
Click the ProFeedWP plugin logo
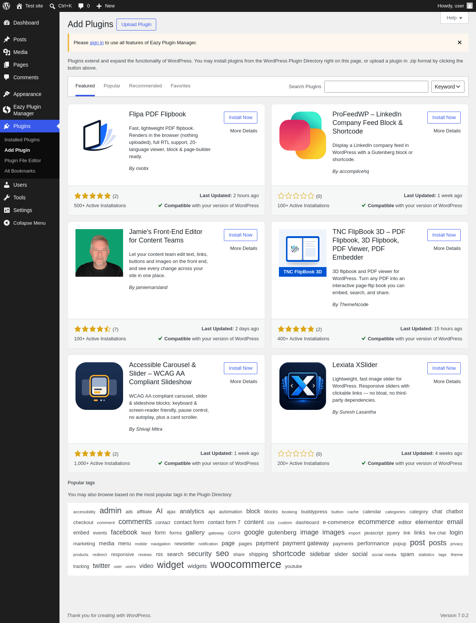tap(303, 135)
